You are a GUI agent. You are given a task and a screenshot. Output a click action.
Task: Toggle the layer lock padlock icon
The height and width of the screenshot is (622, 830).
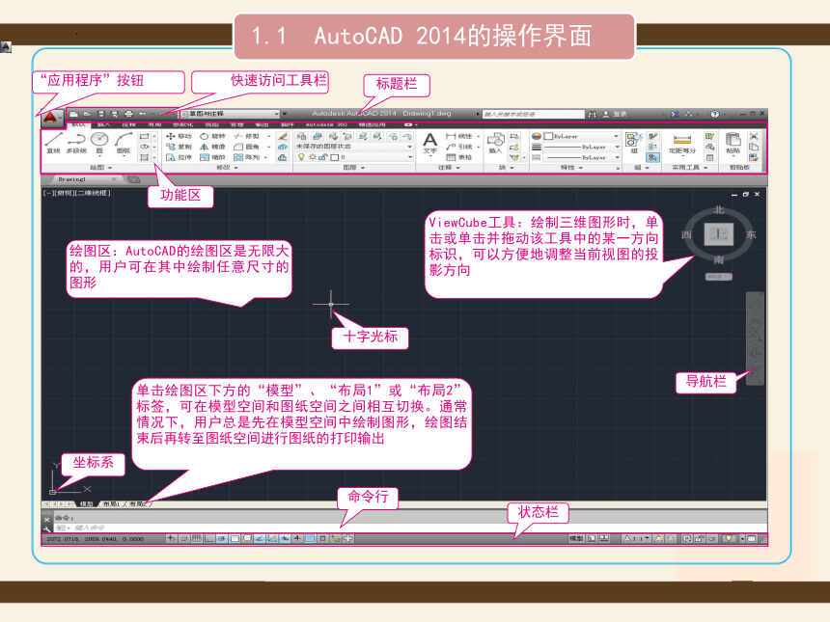coord(322,157)
